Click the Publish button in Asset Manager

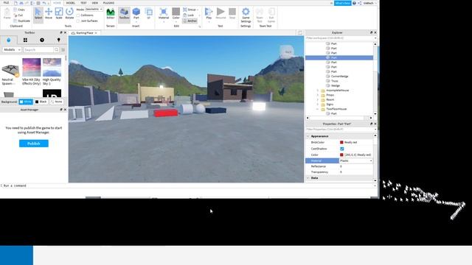34,144
